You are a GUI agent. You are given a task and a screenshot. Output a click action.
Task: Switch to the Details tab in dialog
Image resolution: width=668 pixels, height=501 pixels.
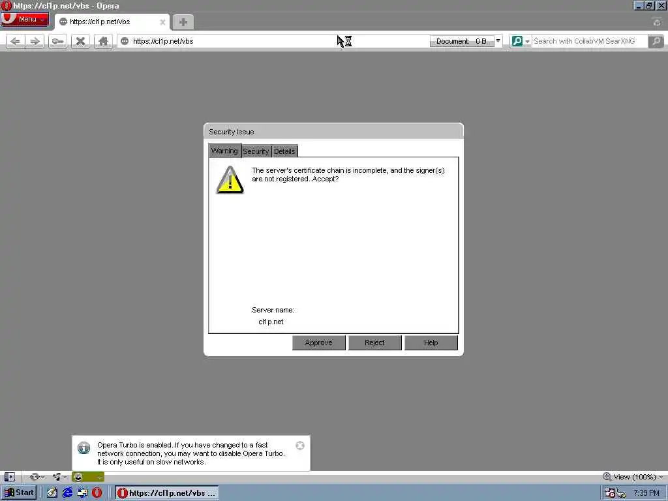[284, 151]
